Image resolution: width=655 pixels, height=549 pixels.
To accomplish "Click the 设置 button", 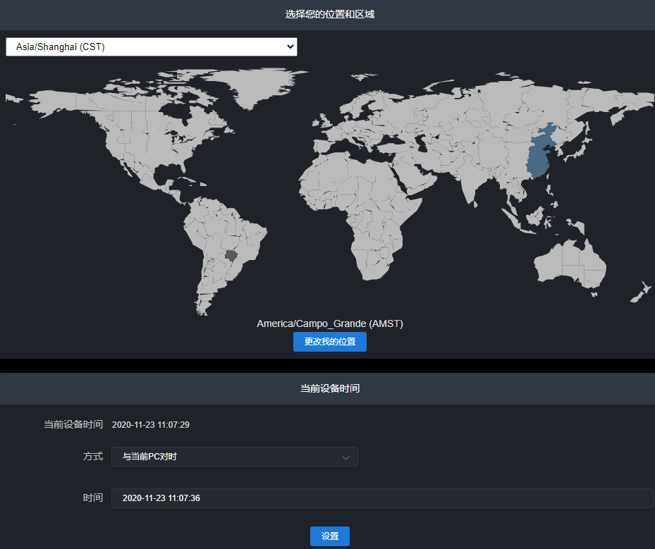I will 329,536.
